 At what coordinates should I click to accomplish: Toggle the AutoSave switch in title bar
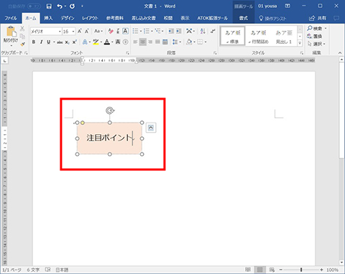click(34, 6)
